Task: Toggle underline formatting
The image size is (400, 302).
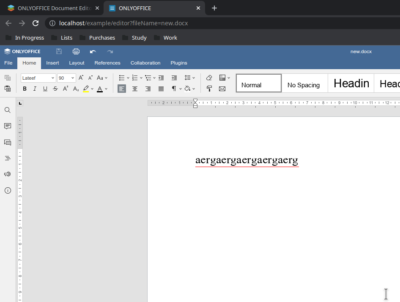Action: tap(45, 89)
